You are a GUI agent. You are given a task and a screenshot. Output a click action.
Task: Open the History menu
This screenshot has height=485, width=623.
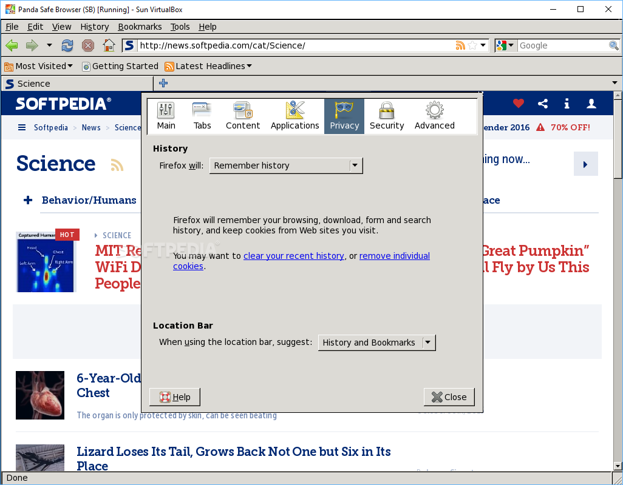[x=95, y=27]
